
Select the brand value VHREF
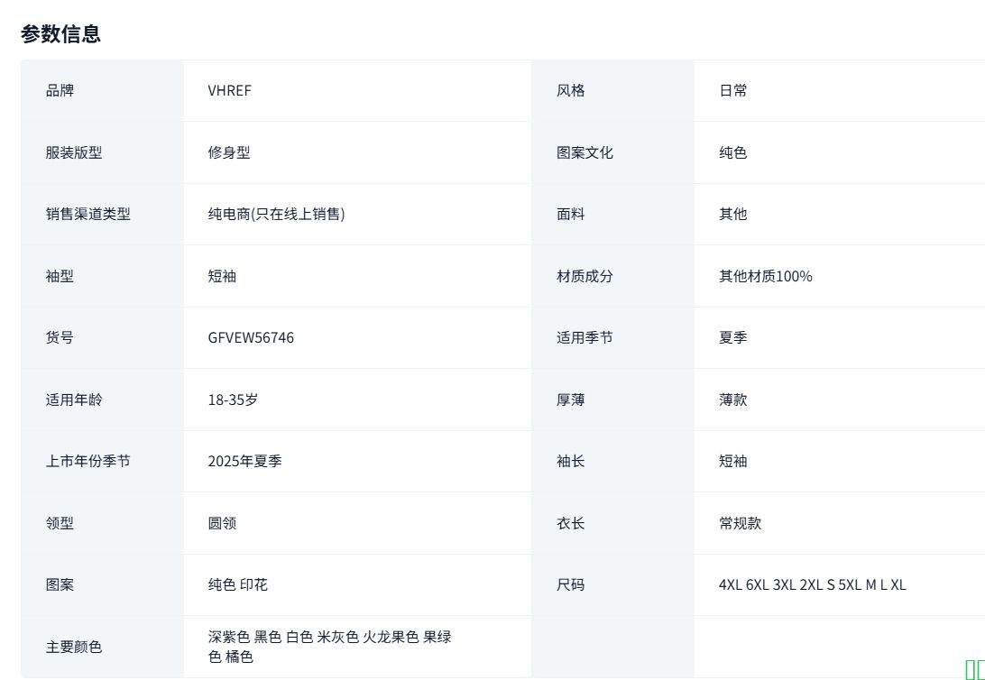[229, 90]
